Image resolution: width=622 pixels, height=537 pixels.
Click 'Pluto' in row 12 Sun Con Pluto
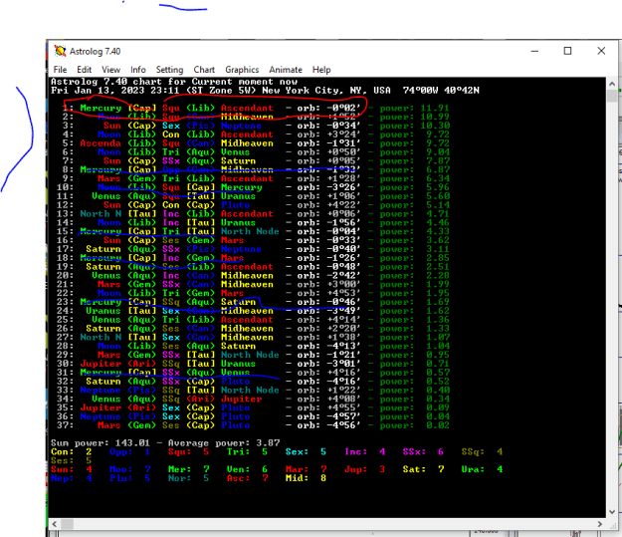click(235, 205)
